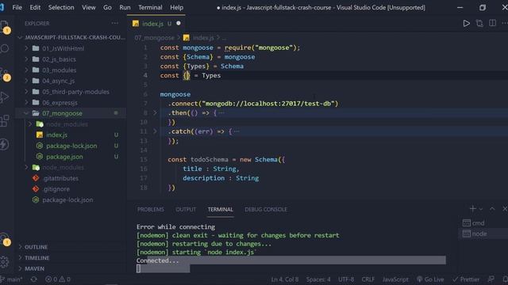Click the open changes compare icon
This screenshot has height=285, width=508.
pos(479,23)
